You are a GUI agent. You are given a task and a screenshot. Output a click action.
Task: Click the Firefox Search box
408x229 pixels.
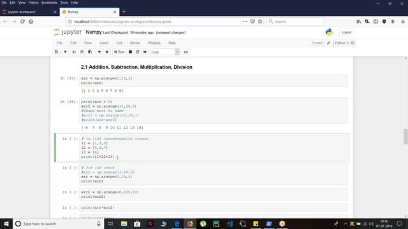[295, 22]
